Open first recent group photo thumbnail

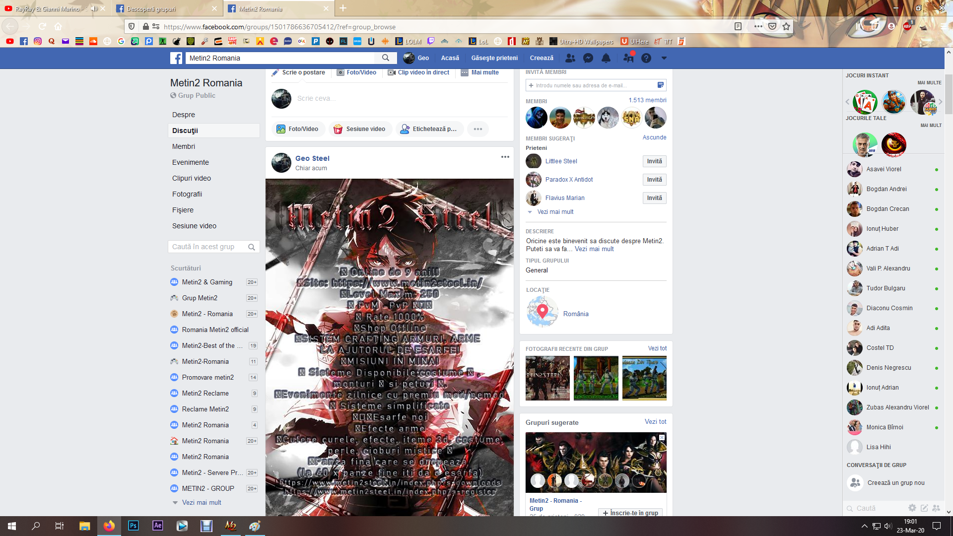coord(547,378)
